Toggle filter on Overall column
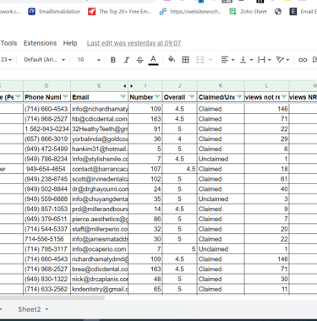317x321 pixels. tap(192, 97)
